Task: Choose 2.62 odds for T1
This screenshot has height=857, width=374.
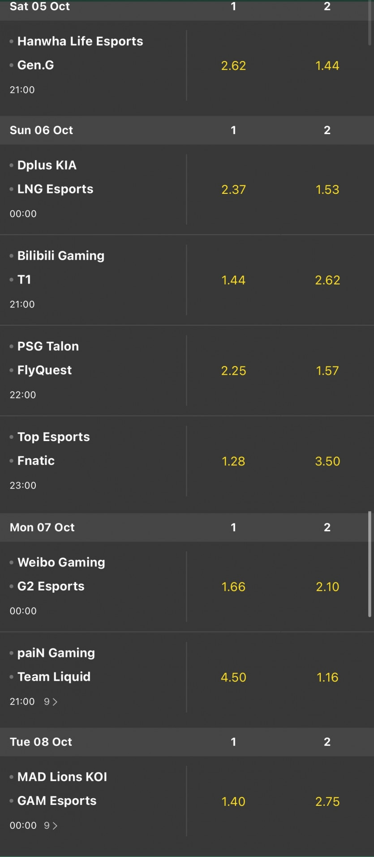Action: [327, 280]
